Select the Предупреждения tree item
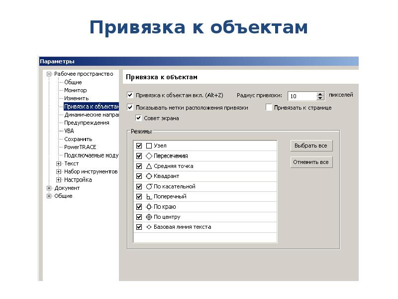Viewport: 398px width, 299px height. click(x=87, y=123)
